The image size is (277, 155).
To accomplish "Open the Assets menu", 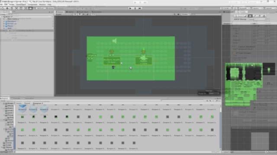I will pos(12,4).
